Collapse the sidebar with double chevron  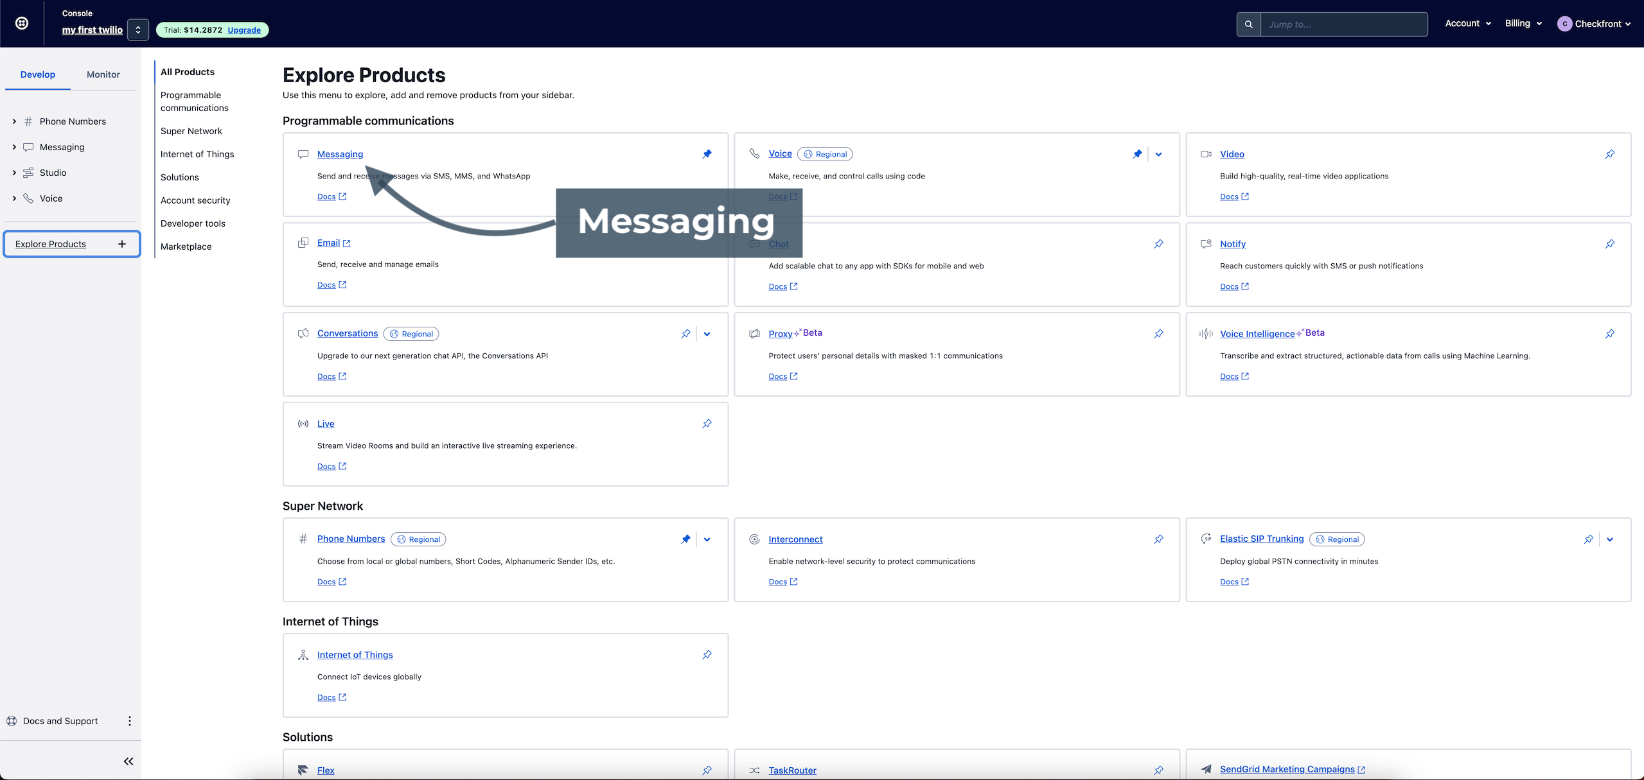(x=128, y=761)
